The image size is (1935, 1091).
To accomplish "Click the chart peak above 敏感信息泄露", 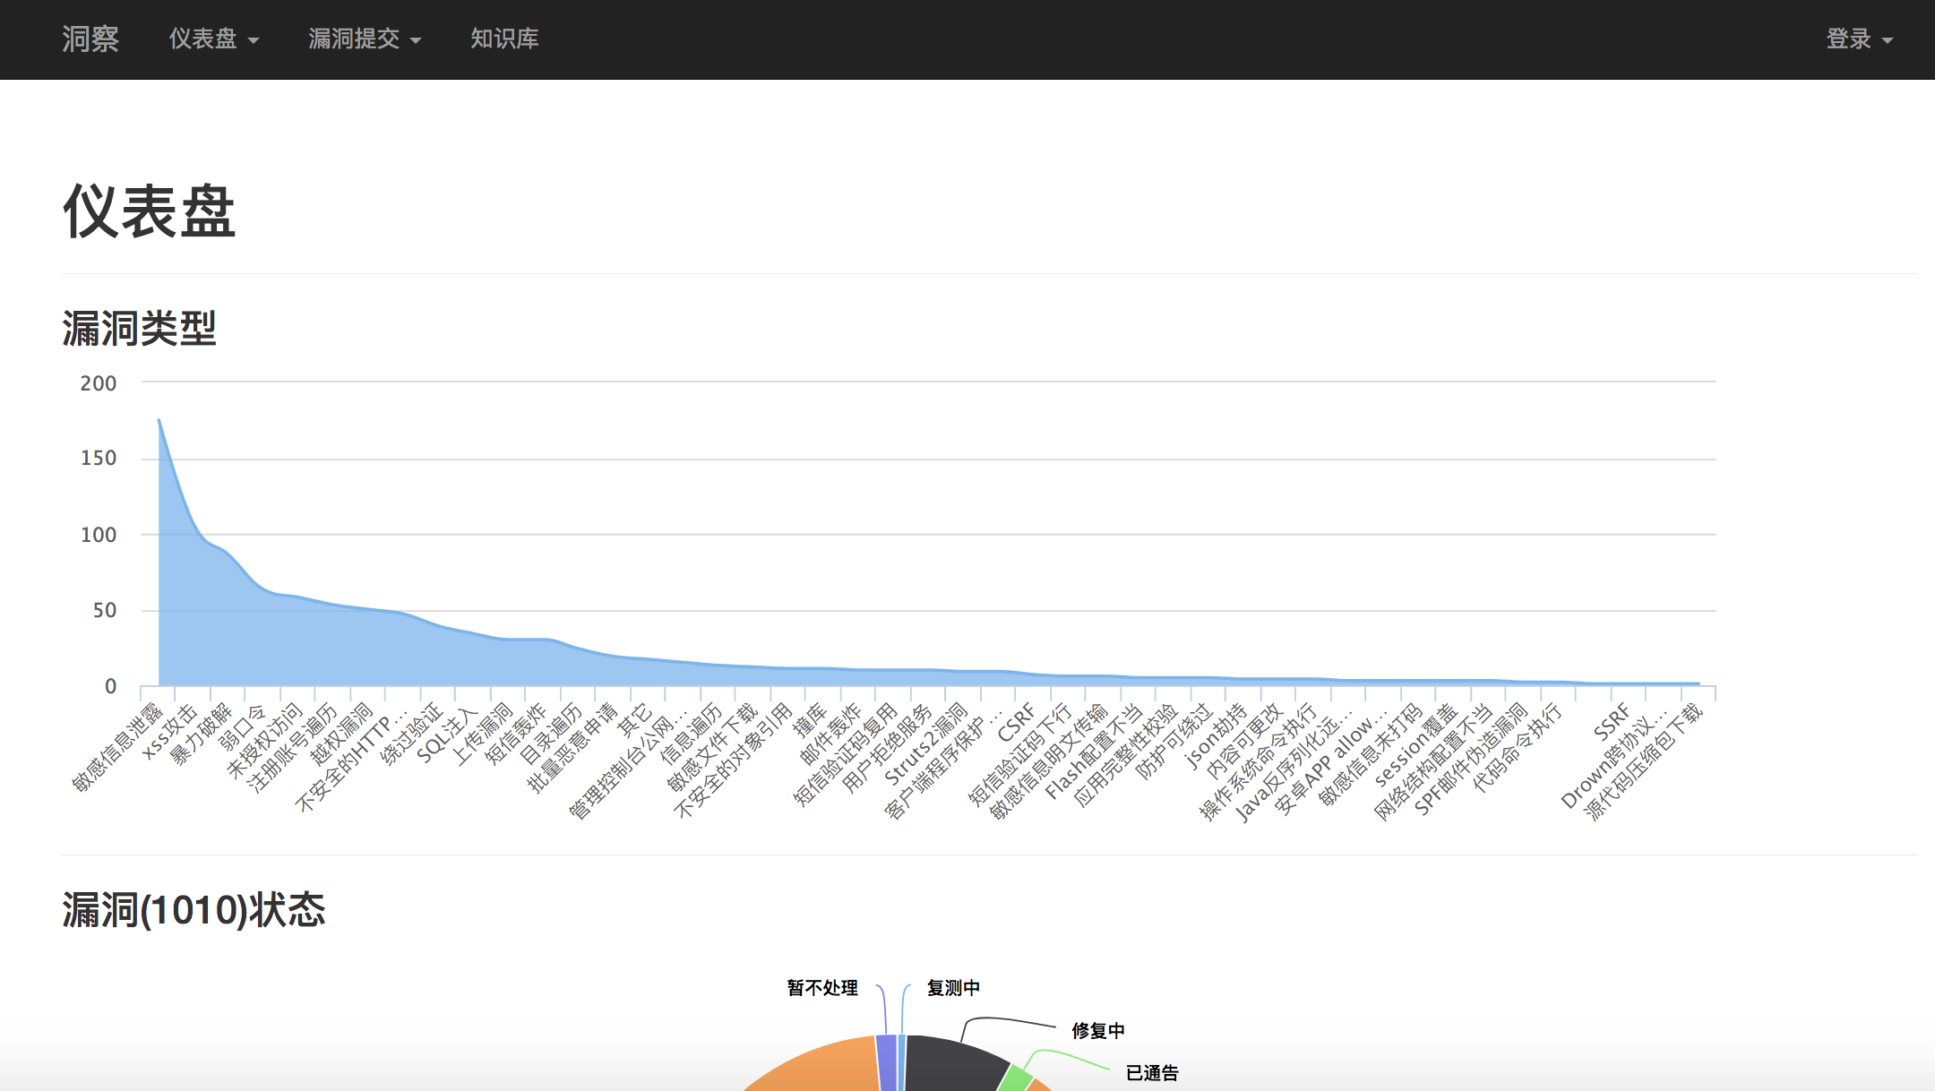I will pos(159,420).
